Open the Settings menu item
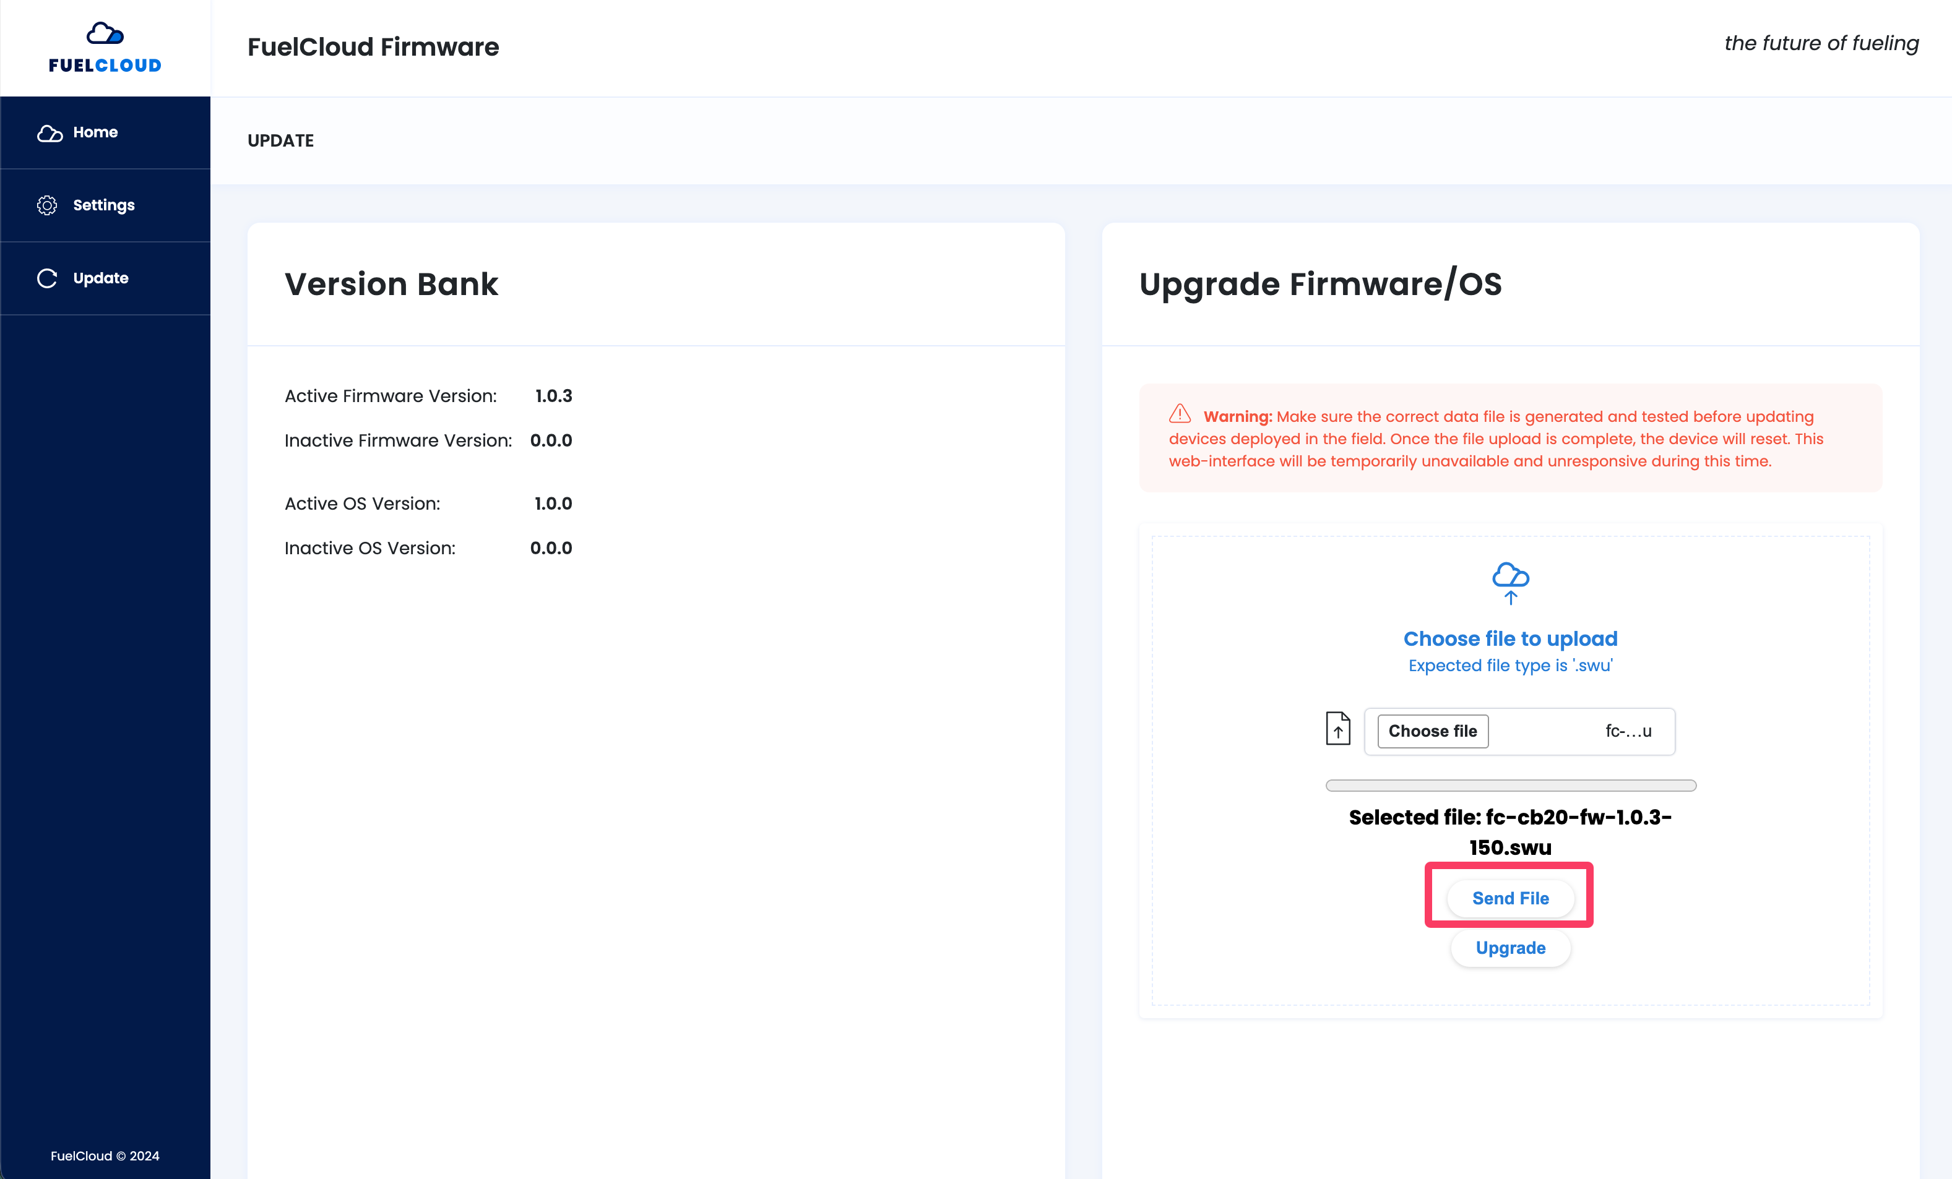This screenshot has width=1952, height=1179. 105,205
